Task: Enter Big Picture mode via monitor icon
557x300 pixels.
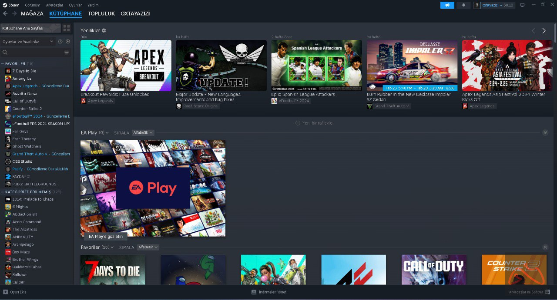Action: 522,5
